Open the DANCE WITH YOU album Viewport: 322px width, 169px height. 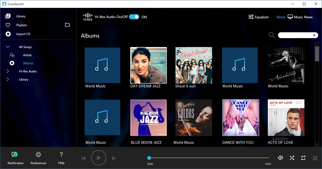click(240, 117)
